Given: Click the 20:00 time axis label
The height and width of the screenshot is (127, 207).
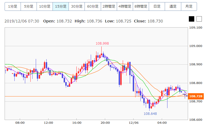Looking at the screenshot, I should [105, 123].
